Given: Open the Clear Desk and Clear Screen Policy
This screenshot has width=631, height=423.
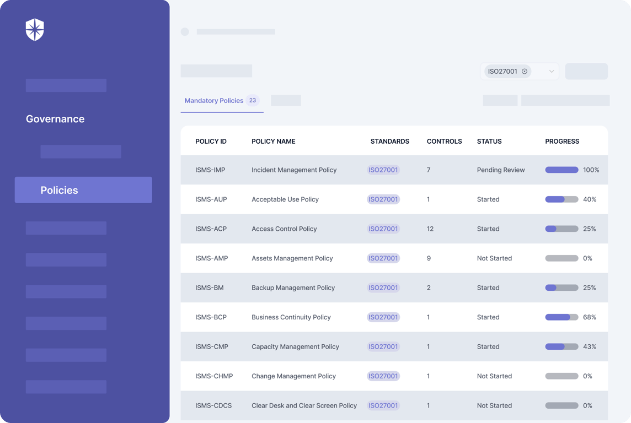Looking at the screenshot, I should [x=304, y=405].
